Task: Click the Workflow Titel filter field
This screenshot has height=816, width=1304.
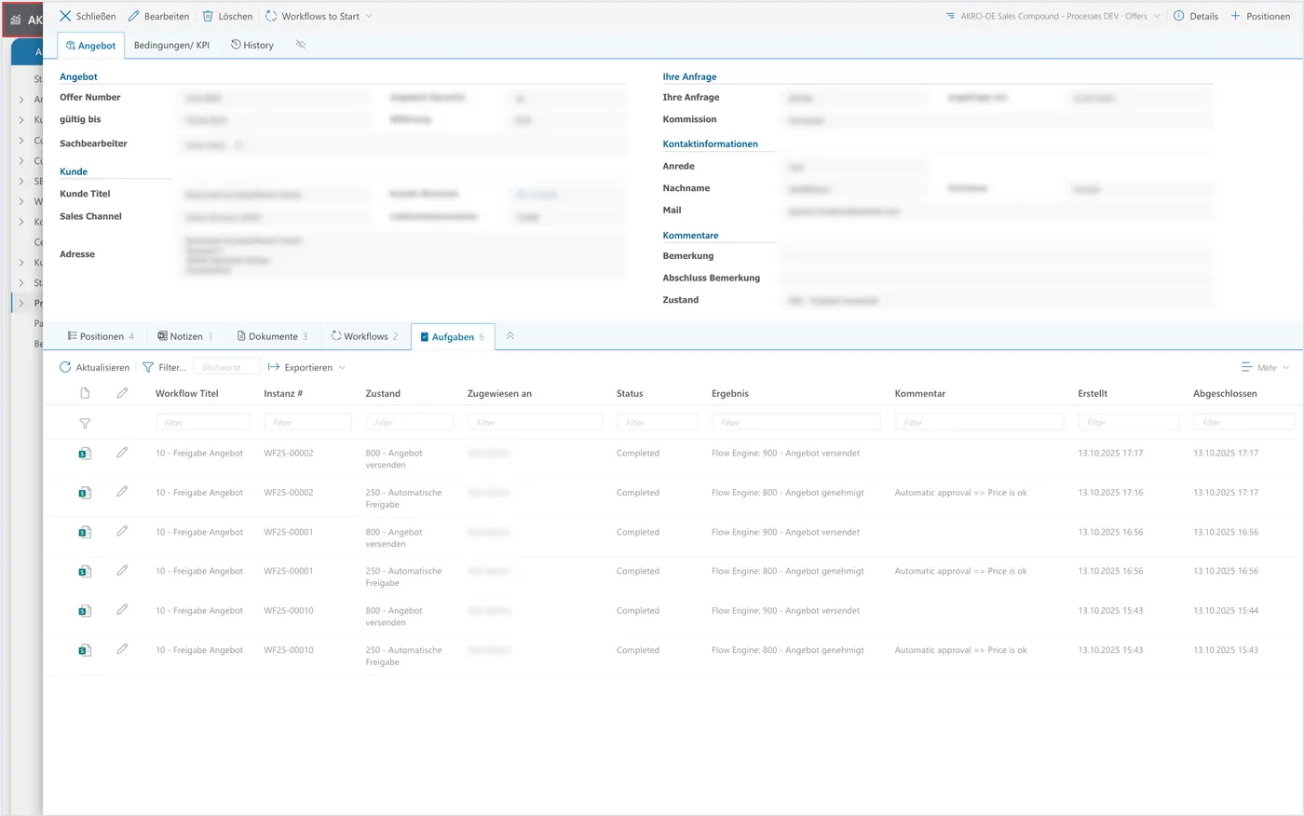Action: (x=203, y=422)
